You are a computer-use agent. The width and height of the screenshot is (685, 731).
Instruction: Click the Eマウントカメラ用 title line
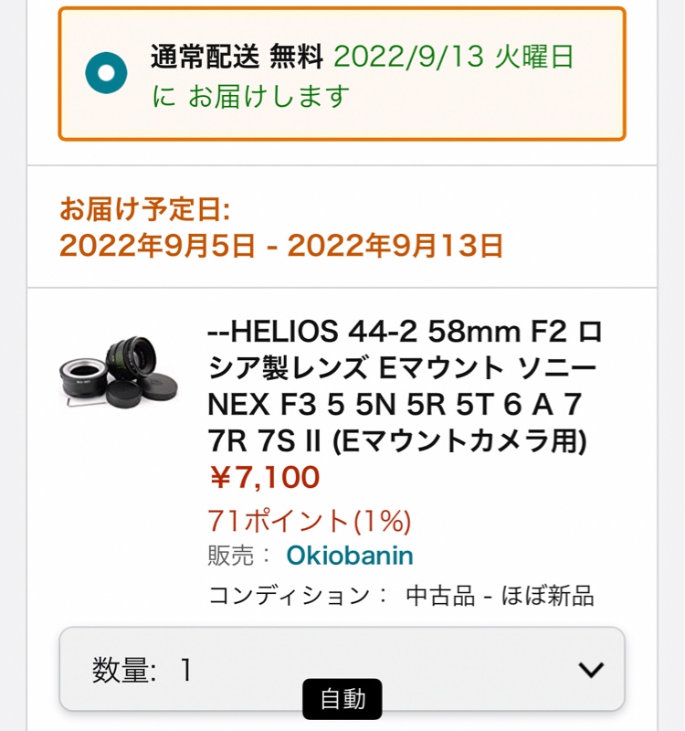(x=397, y=440)
